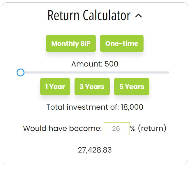Focus the return percentage input field
191x175 pixels.
(x=116, y=129)
